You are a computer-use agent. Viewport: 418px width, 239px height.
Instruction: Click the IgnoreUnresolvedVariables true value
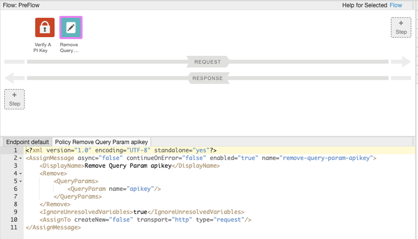140,212
